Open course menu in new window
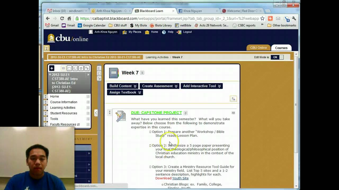The width and height of the screenshot is (339, 190). [x=75, y=68]
